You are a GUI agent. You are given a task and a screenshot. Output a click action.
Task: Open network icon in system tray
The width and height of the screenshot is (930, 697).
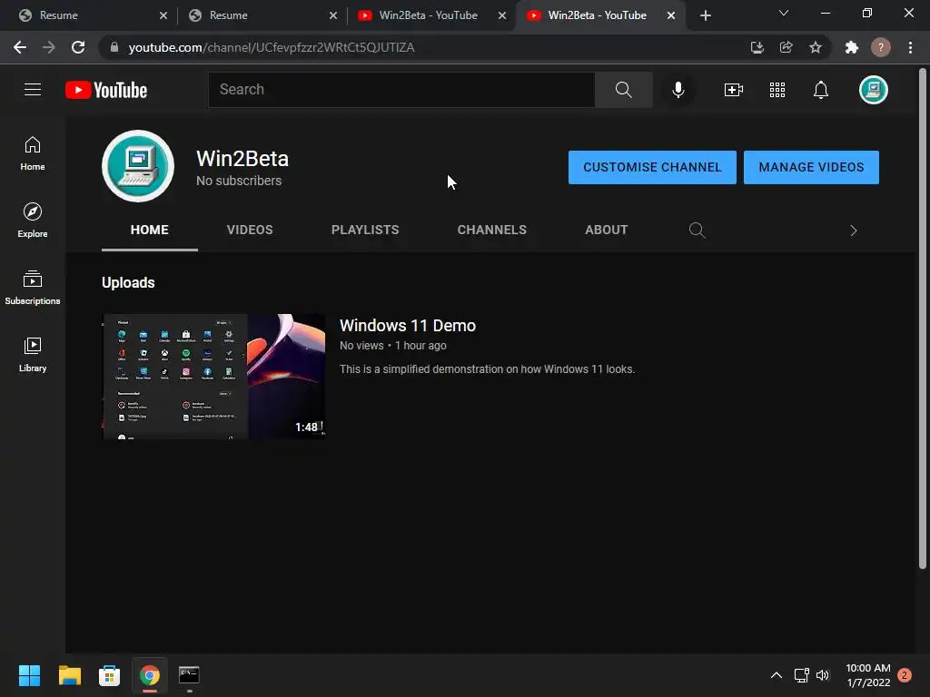click(801, 675)
